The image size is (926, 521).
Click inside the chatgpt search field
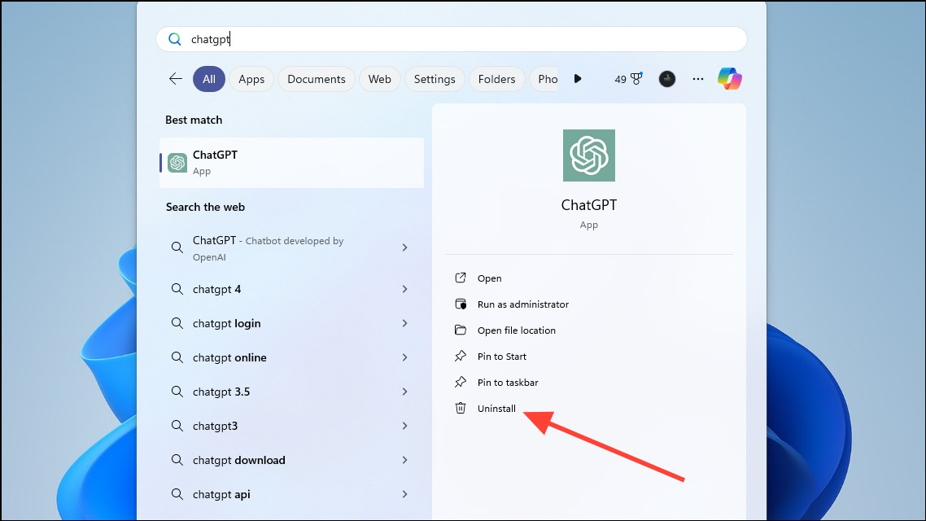tap(452, 39)
